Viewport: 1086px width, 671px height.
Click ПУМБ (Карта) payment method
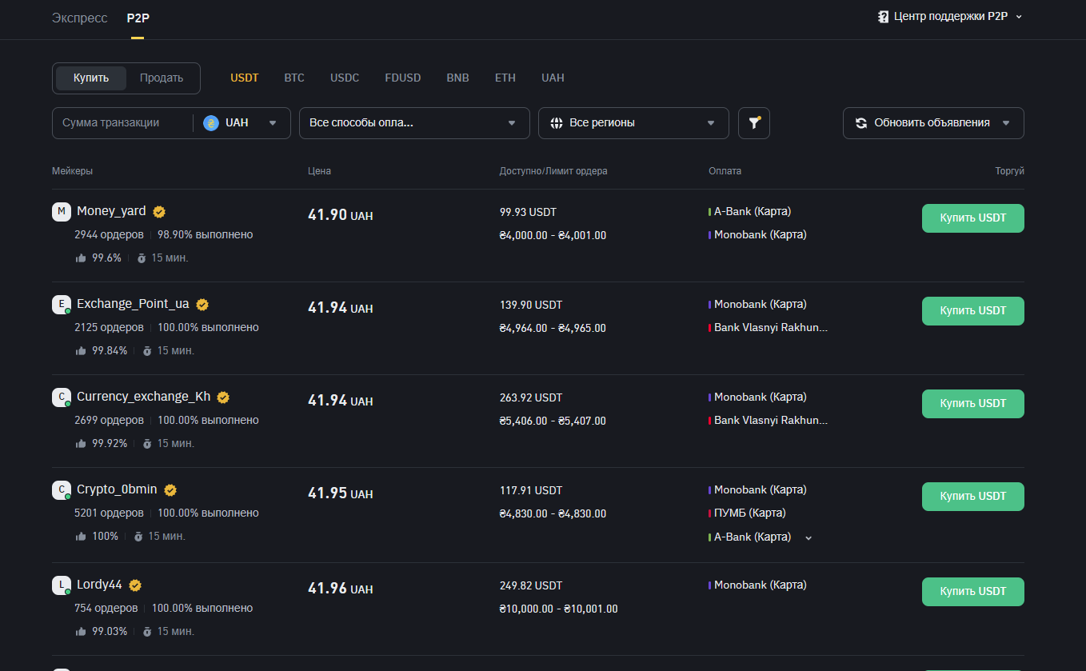[749, 513]
